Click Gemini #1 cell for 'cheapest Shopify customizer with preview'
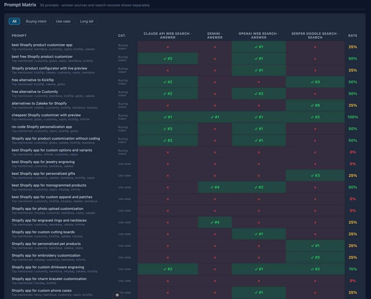This screenshot has height=299, width=371. click(215, 117)
